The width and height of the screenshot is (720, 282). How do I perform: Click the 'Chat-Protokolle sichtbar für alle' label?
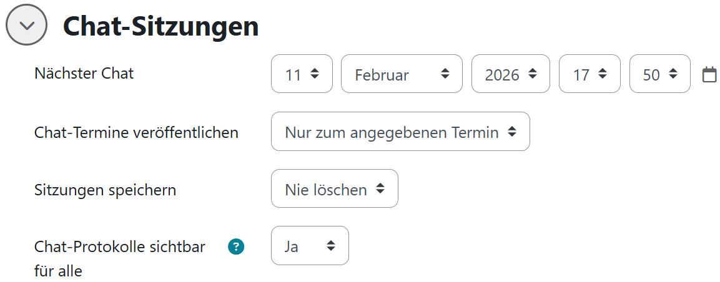pyautogui.click(x=120, y=247)
